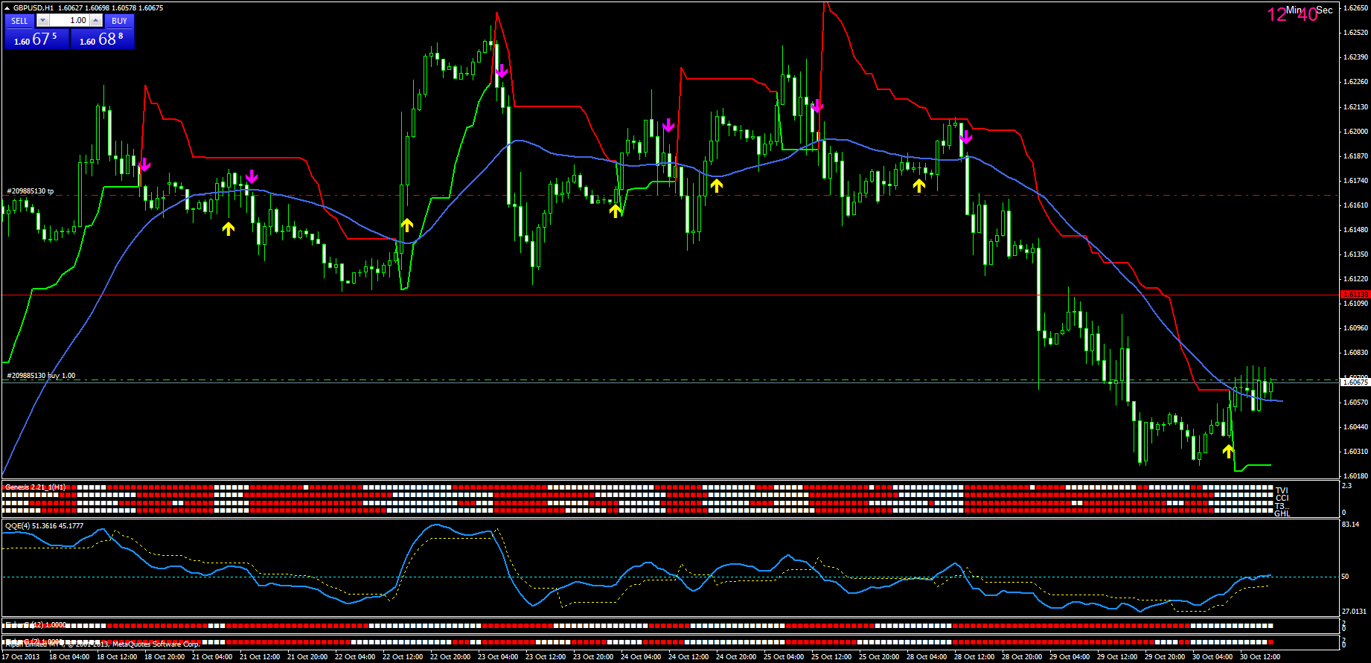This screenshot has width=1371, height=663.
Task: Click the TVI row label
Action: point(1282,490)
